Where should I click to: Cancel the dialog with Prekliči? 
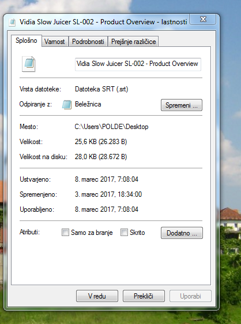click(x=144, y=296)
